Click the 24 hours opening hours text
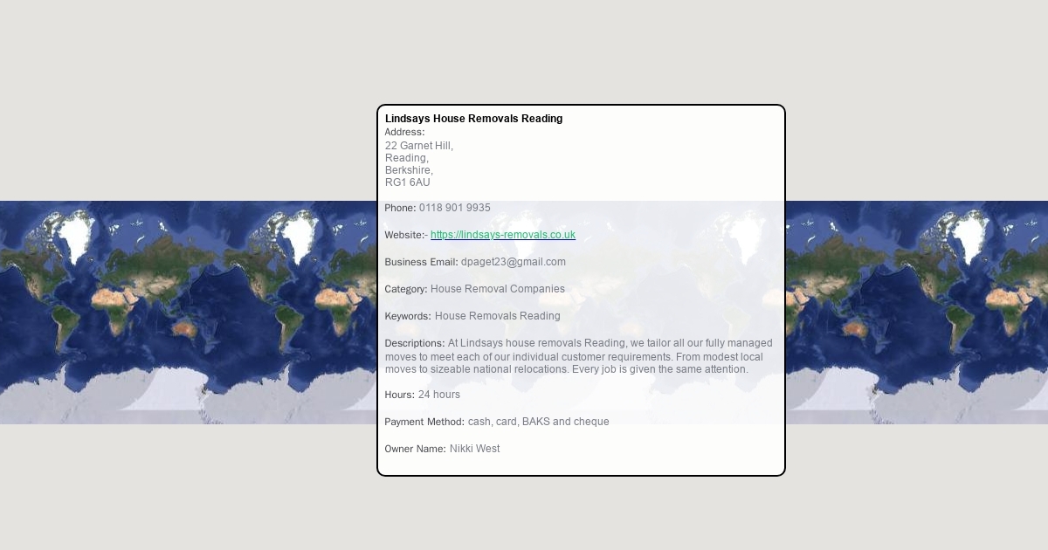Viewport: 1048px width, 550px height. pyautogui.click(x=438, y=395)
